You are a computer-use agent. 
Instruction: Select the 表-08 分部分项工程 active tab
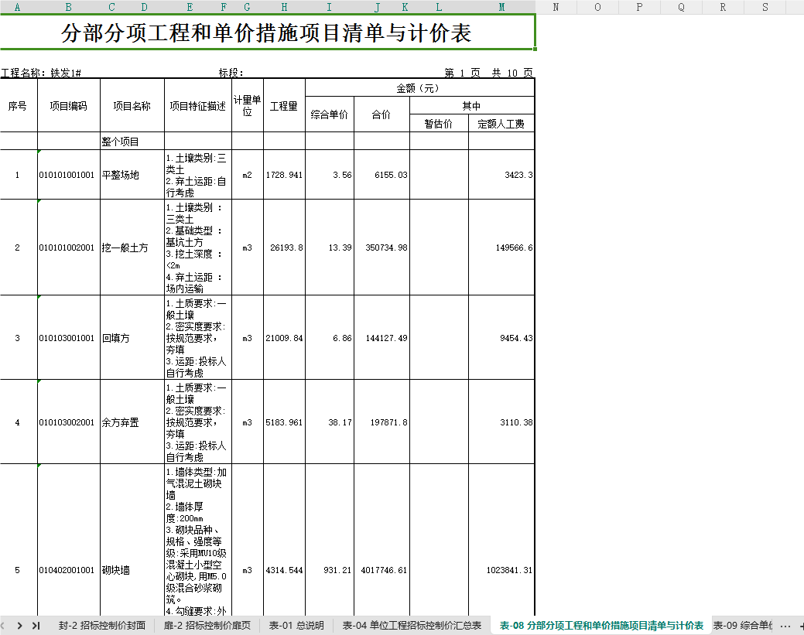(x=601, y=625)
